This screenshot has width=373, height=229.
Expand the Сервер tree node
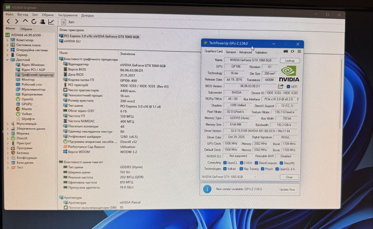[x=7, y=55]
